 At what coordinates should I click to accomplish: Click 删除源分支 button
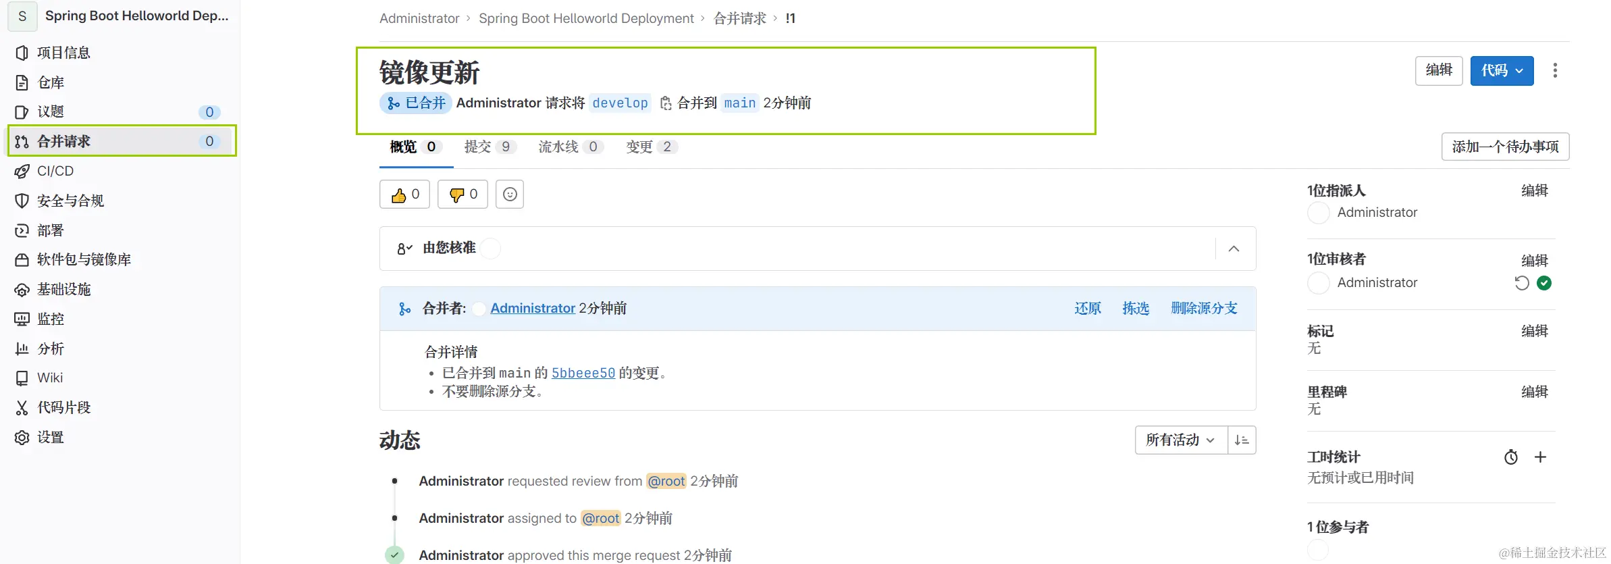[1204, 309]
